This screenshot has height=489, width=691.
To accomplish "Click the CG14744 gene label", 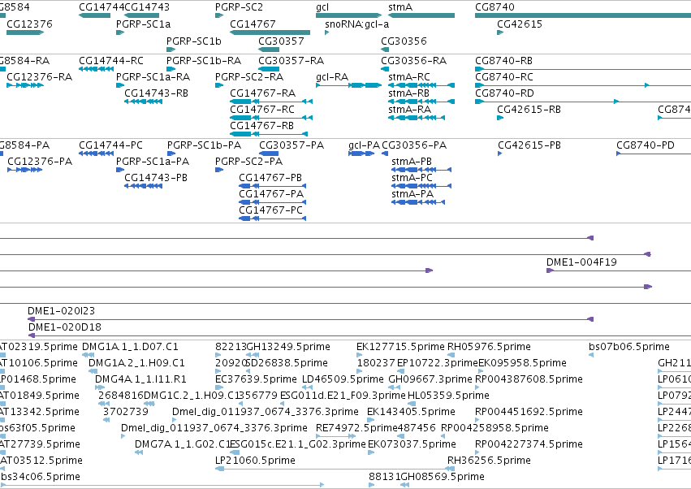I will point(101,7).
